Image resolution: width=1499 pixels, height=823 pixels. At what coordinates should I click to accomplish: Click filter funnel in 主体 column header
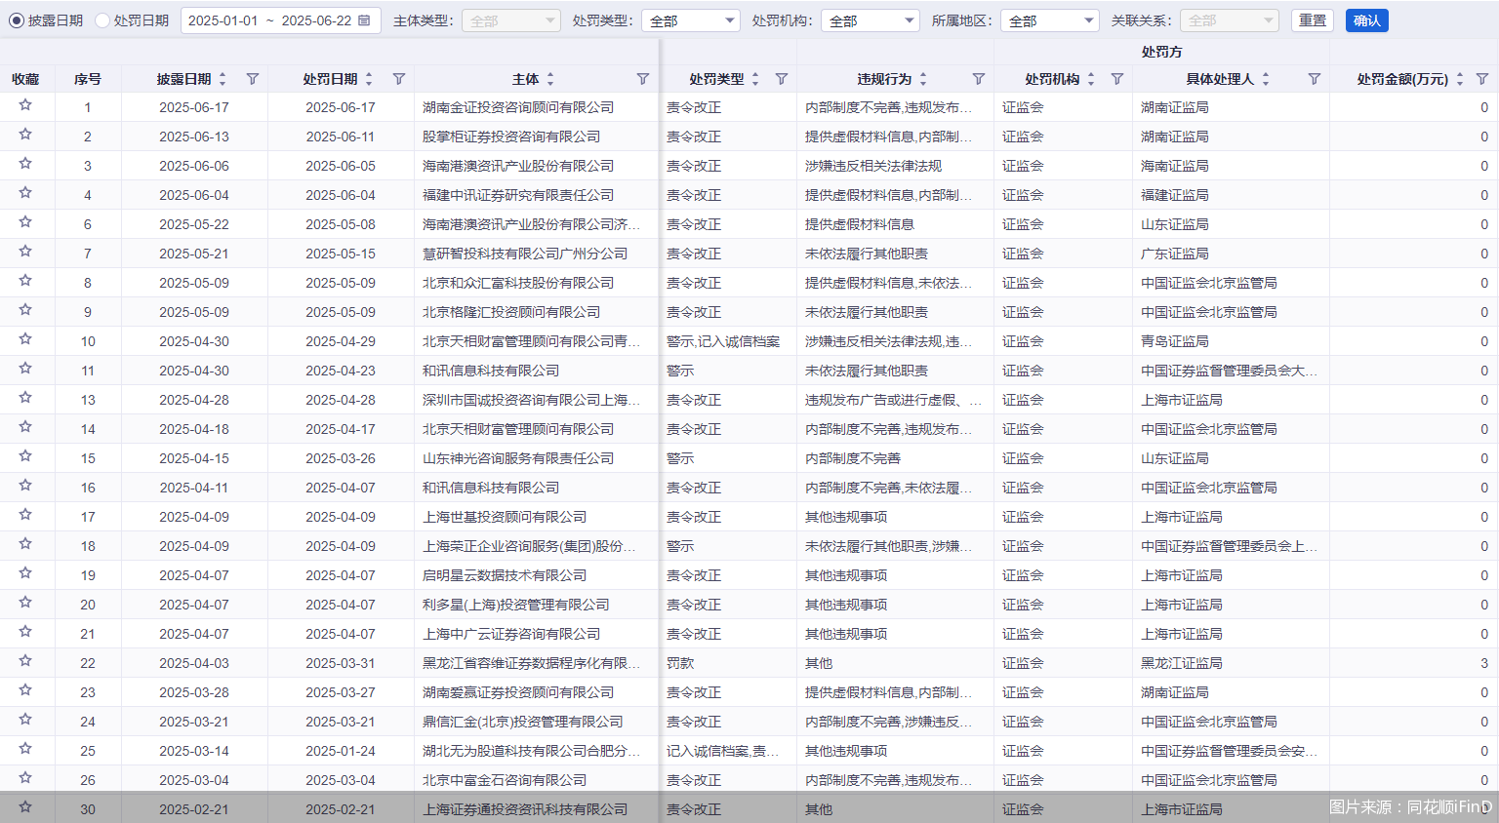point(643,79)
